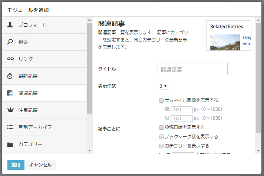Click the 関連記事 heading text
264x176 pixels.
pos(112,24)
